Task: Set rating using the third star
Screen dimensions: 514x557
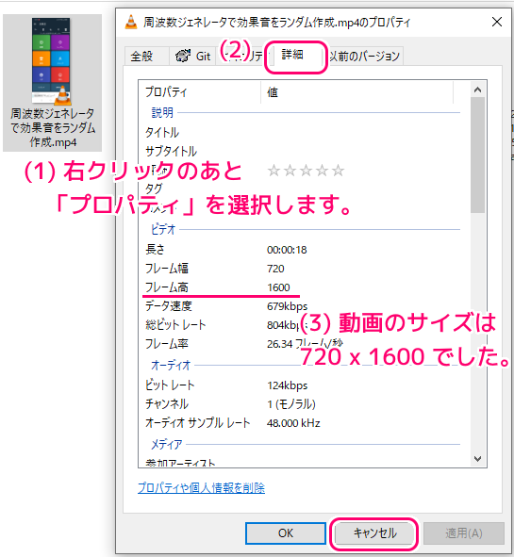Action: 307,171
